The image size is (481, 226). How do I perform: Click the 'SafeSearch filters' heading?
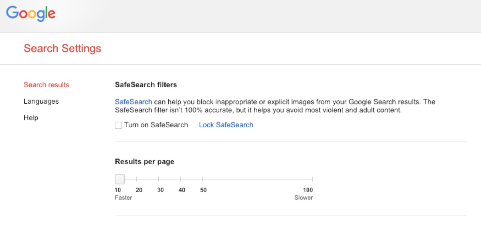pos(146,85)
